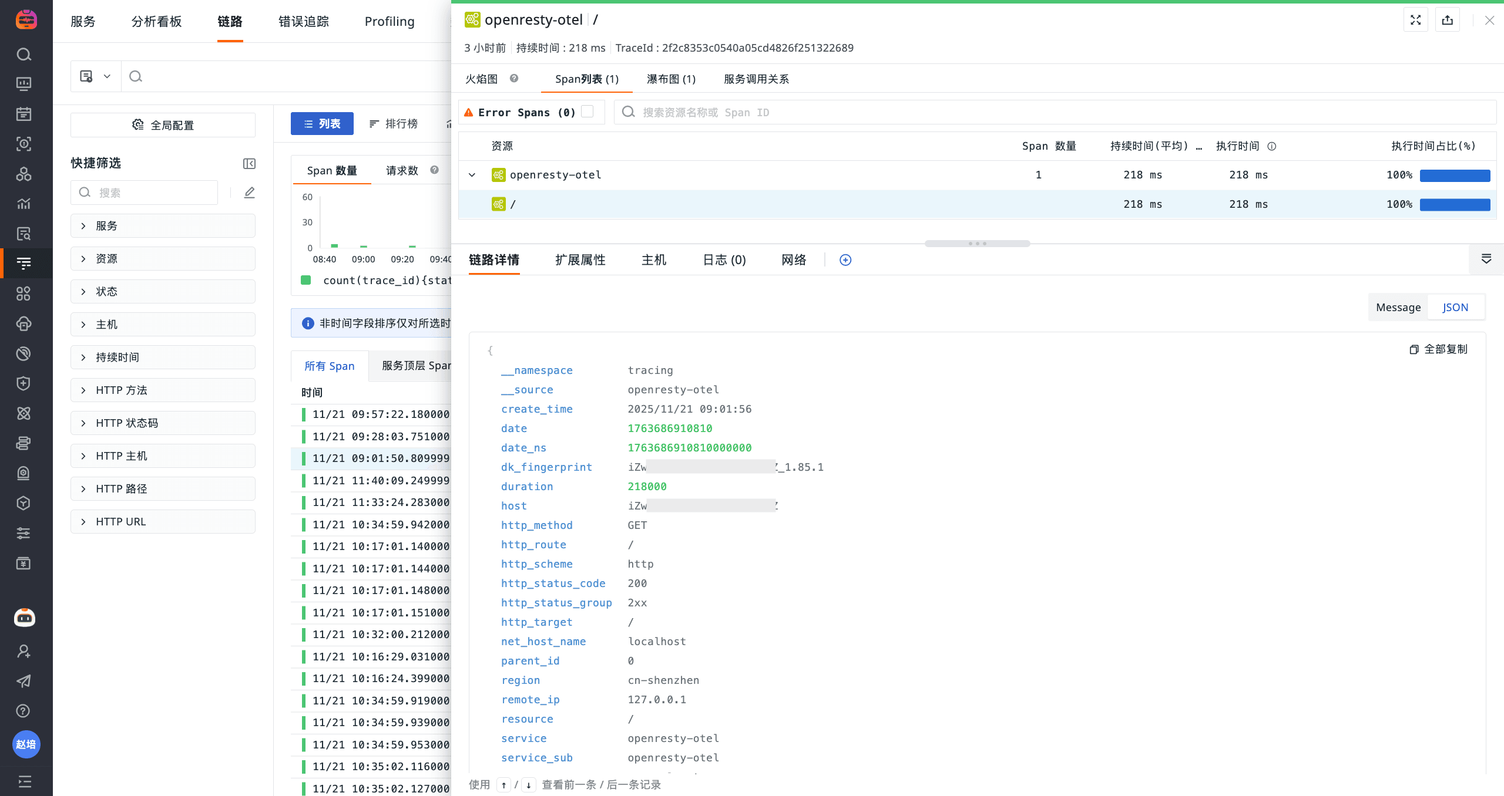The width and height of the screenshot is (1504, 796).
Task: Switch to the 瀑布图 (1) tab
Action: 671,79
